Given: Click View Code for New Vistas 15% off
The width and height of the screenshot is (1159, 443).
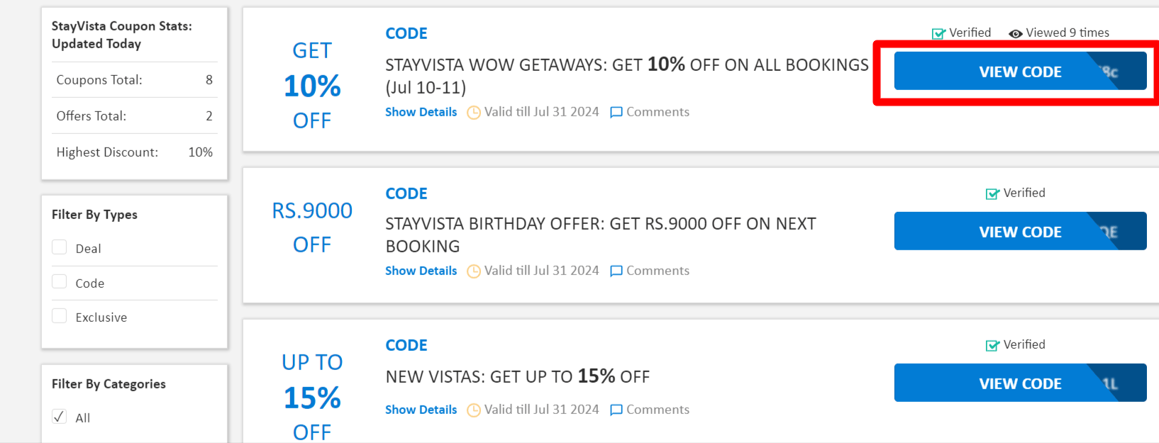Looking at the screenshot, I should tap(1019, 383).
